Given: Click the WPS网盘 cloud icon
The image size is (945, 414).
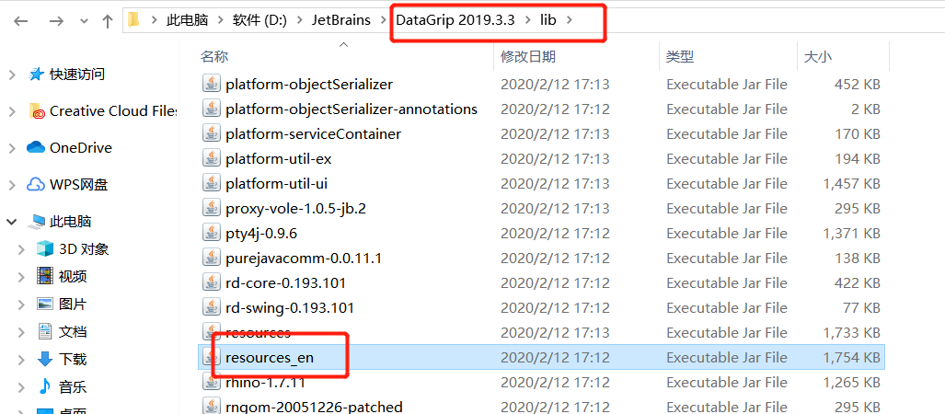Looking at the screenshot, I should (x=36, y=184).
